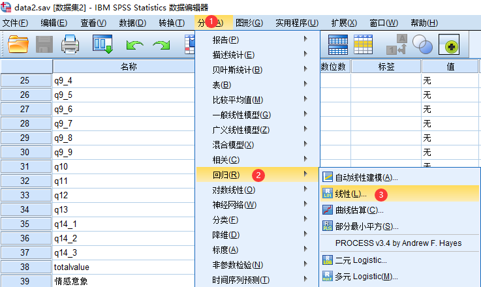
Task: Click the Print icon in the toolbar
Action: pyautogui.click(x=70, y=44)
